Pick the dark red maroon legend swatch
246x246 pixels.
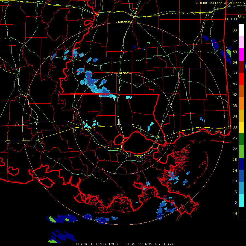click(x=241, y=67)
